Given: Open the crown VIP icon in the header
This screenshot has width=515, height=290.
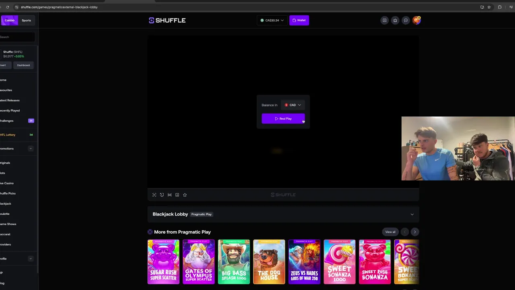Looking at the screenshot, I should pyautogui.click(x=395, y=20).
